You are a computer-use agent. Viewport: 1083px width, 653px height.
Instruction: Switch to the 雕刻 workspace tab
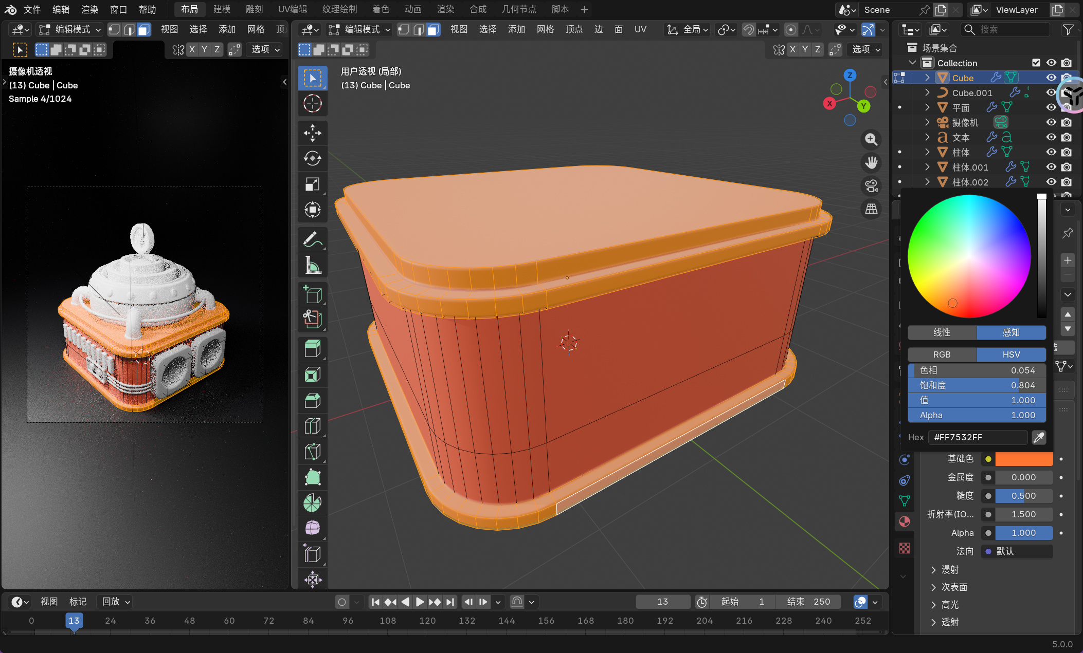(254, 9)
